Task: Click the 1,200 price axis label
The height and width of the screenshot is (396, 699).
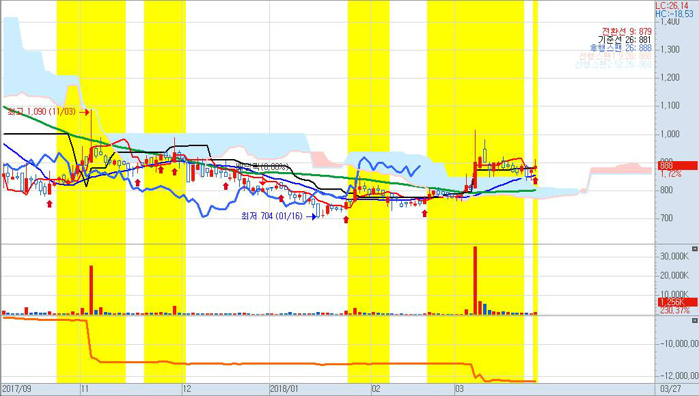Action: click(670, 78)
